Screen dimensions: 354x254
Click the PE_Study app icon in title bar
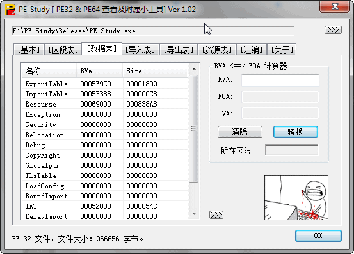coord(11,10)
